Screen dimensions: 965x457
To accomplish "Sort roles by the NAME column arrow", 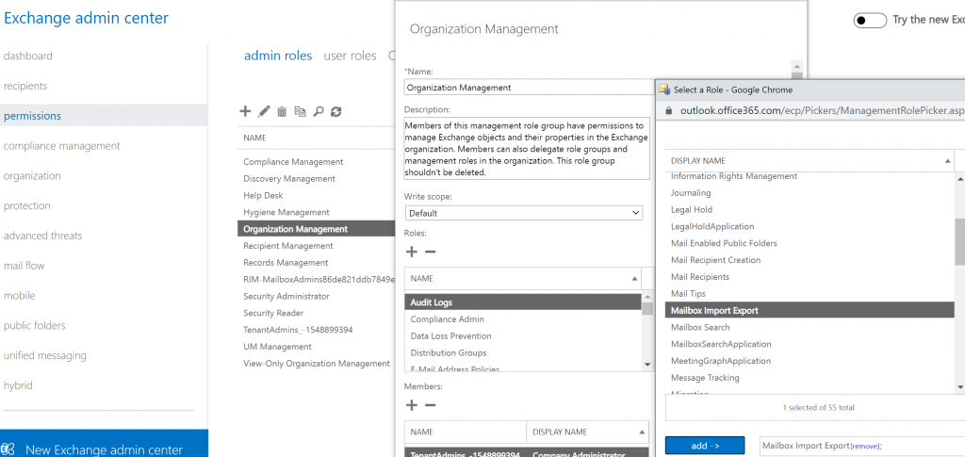I will coord(634,279).
